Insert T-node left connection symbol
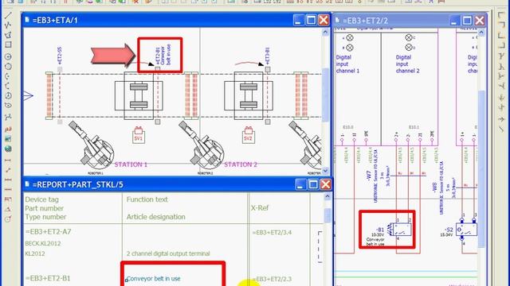Image resolution: width=510 pixels, height=286 pixels. [x=501, y=87]
